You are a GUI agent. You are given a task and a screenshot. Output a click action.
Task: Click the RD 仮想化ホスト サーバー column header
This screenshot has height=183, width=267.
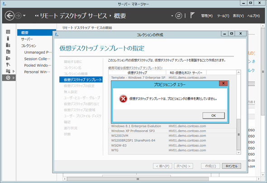point(186,73)
